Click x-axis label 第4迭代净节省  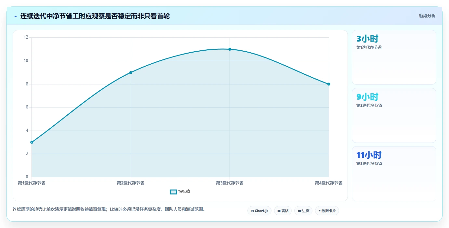click(329, 183)
